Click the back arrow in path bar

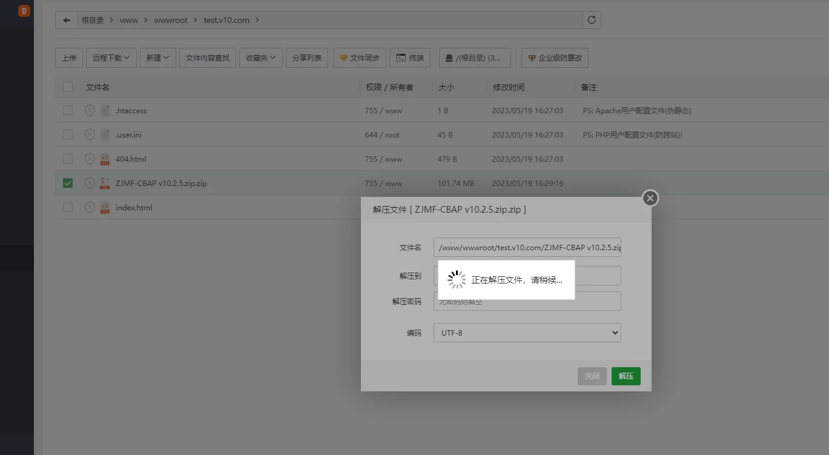(x=67, y=20)
